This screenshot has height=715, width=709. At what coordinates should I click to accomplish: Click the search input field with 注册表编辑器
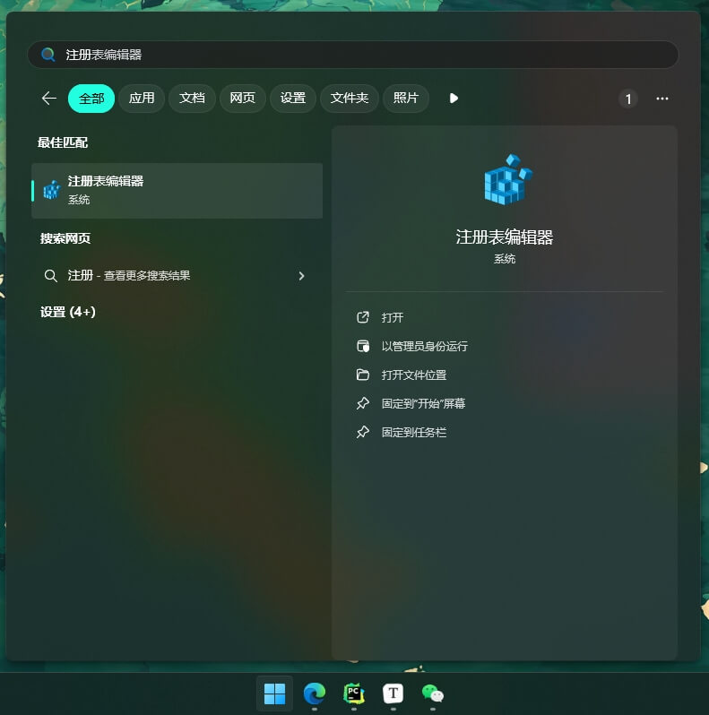pos(352,55)
